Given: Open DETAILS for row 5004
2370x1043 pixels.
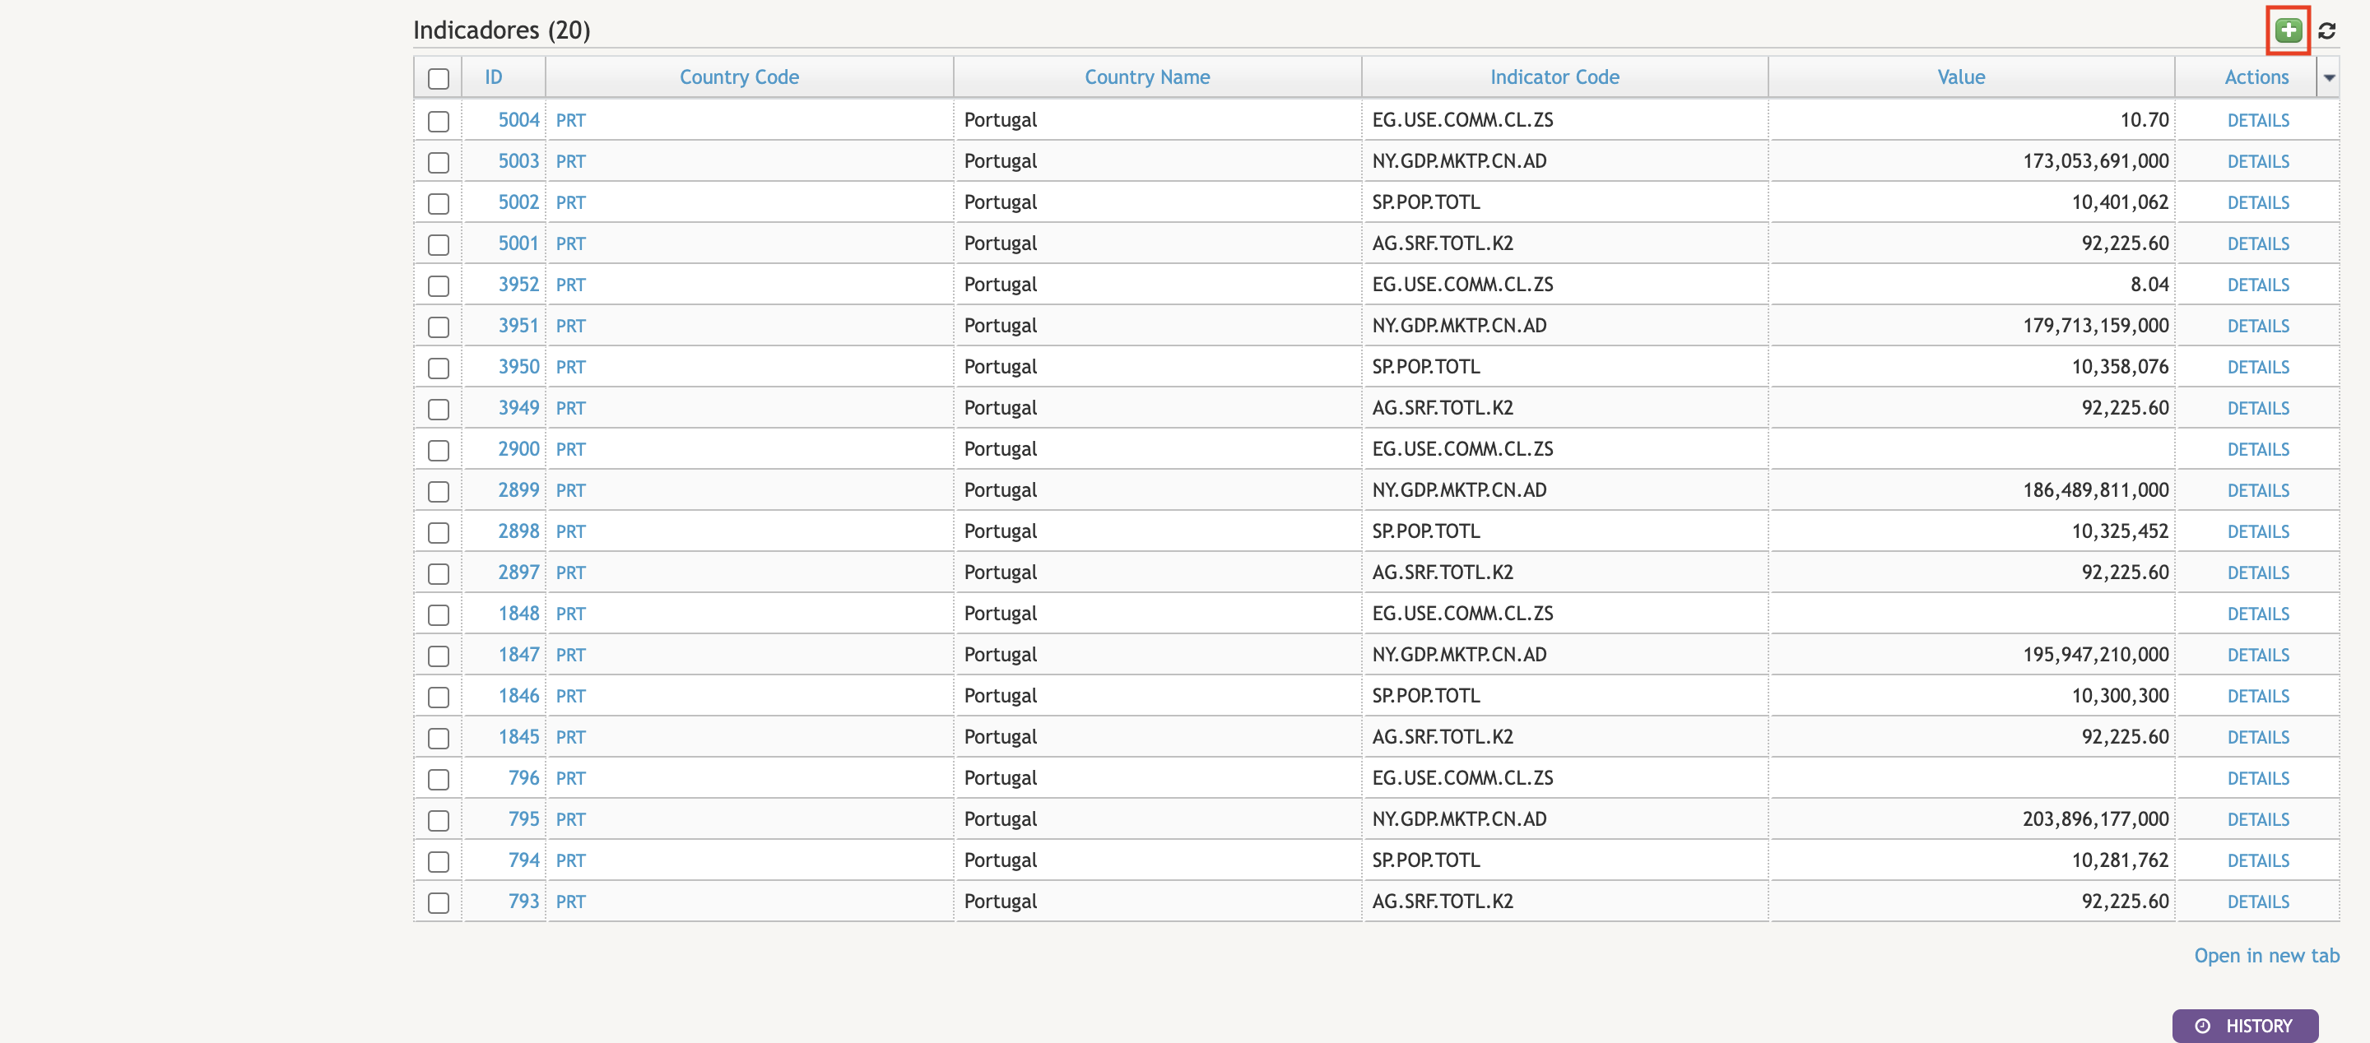Looking at the screenshot, I should [x=2258, y=120].
